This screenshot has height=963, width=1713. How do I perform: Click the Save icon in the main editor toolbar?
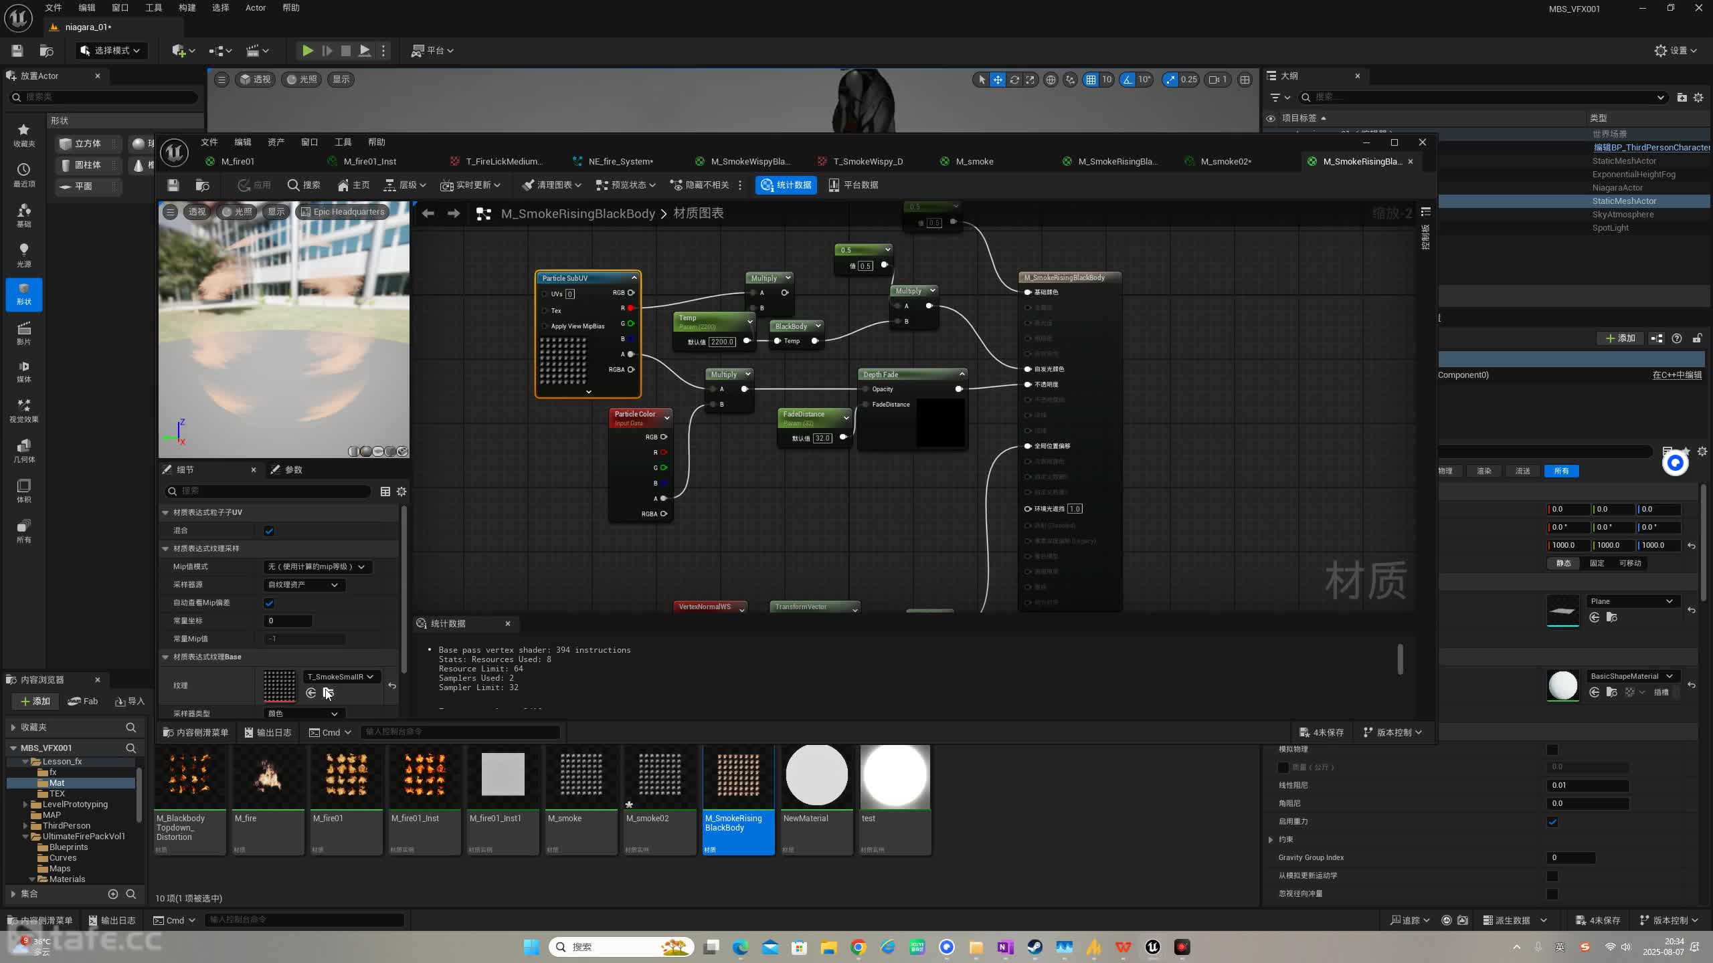point(17,51)
